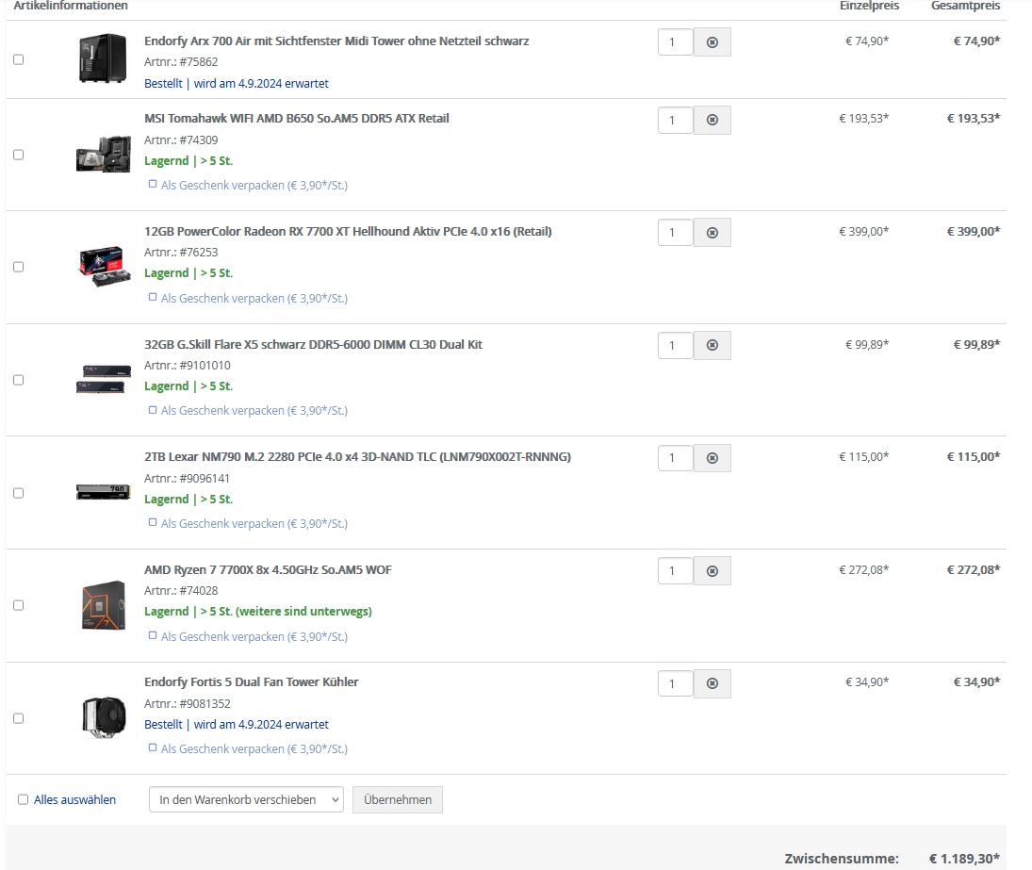The width and height of the screenshot is (1032, 870).
Task: Remove Endorfy Arx 700 Air from list
Action: tap(713, 42)
